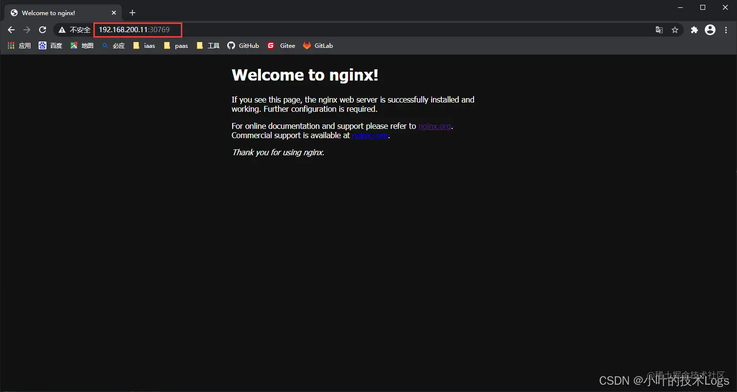Close the Welcome to nginx! tab
The height and width of the screenshot is (392, 737).
click(x=113, y=13)
